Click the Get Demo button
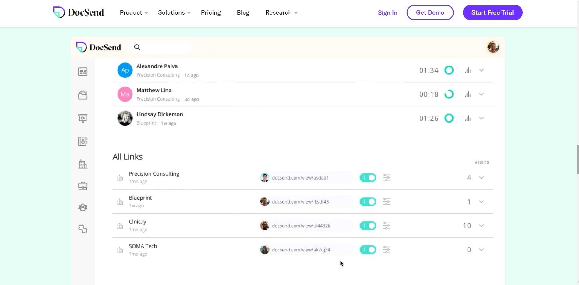Image resolution: width=579 pixels, height=285 pixels. point(430,12)
